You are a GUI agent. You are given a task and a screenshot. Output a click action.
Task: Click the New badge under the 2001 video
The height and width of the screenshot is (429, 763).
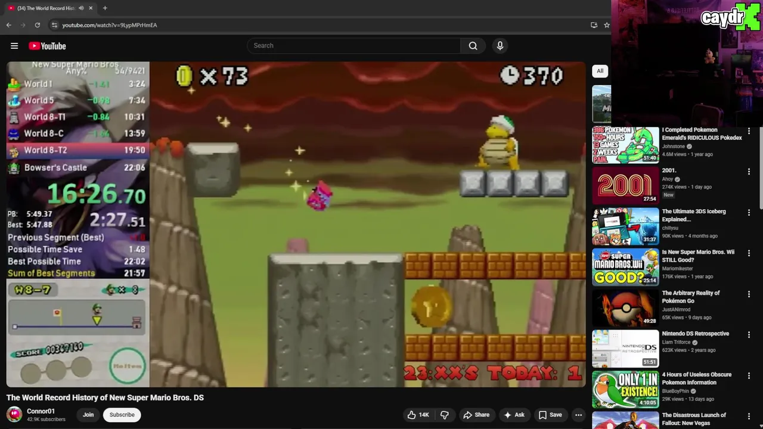pos(668,195)
